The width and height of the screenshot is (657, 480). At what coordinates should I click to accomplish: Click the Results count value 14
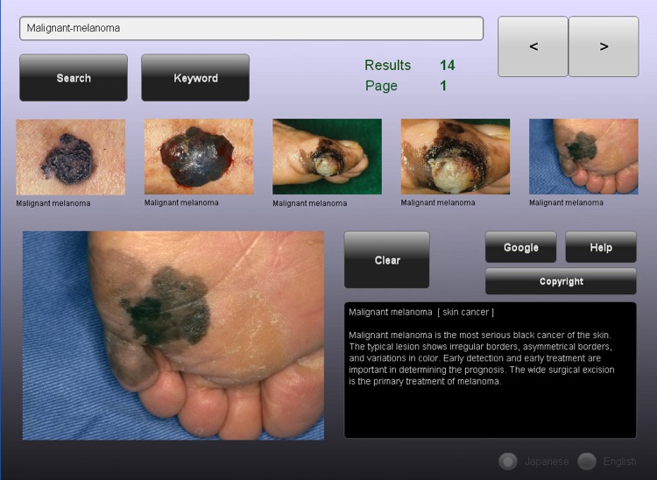click(447, 65)
